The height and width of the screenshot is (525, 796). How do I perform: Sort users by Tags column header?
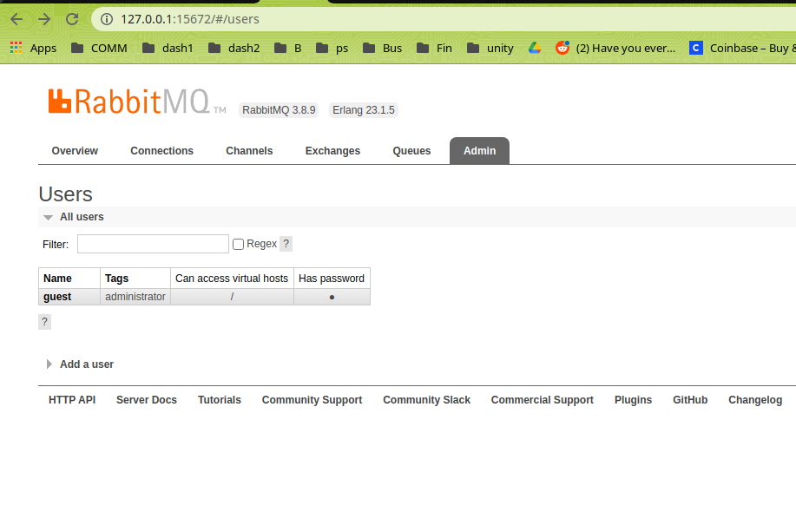point(117,279)
